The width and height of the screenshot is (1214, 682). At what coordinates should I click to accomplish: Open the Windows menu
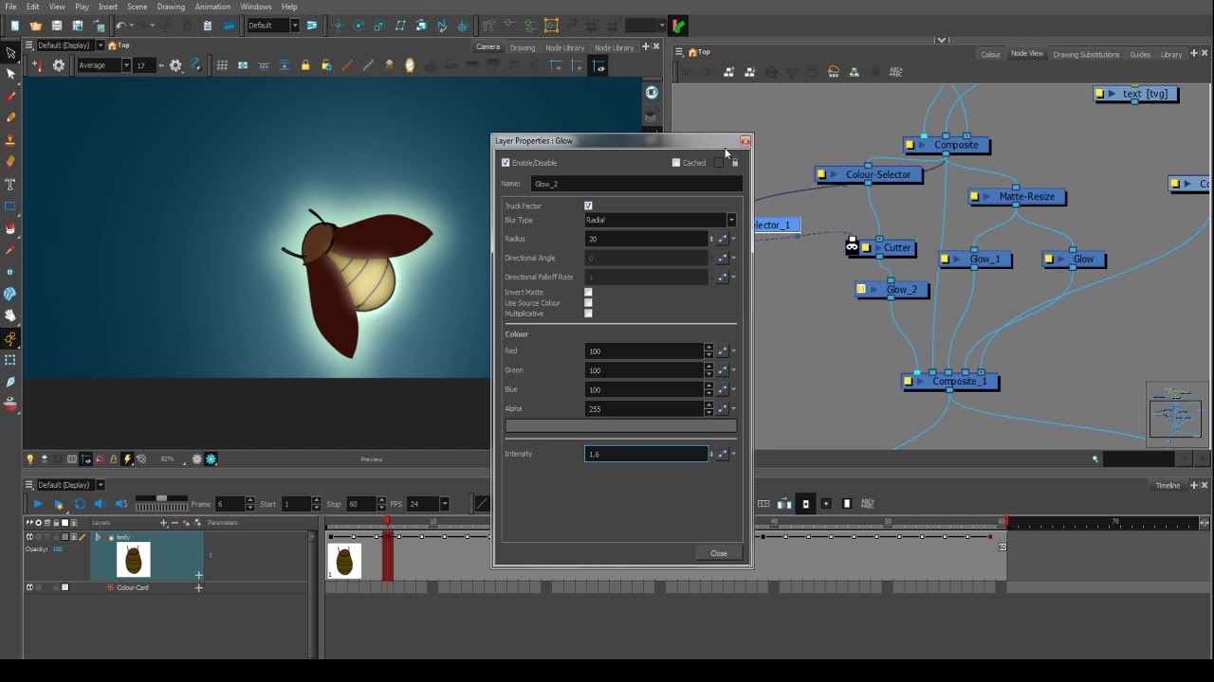point(256,7)
